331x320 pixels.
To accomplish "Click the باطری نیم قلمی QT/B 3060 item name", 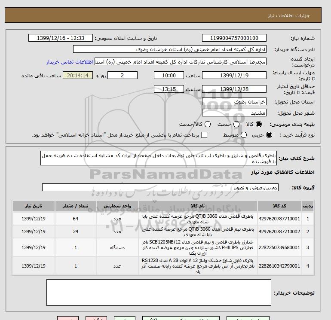I will click(198, 232).
